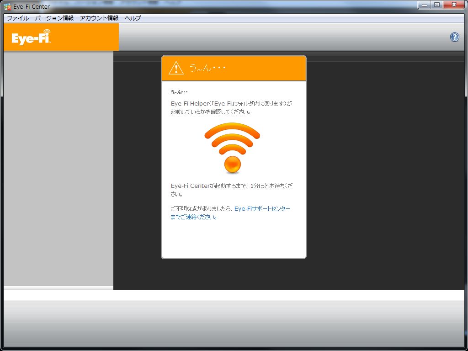The width and height of the screenshot is (468, 351).
Task: Click the blue help question mark icon
Action: (454, 37)
